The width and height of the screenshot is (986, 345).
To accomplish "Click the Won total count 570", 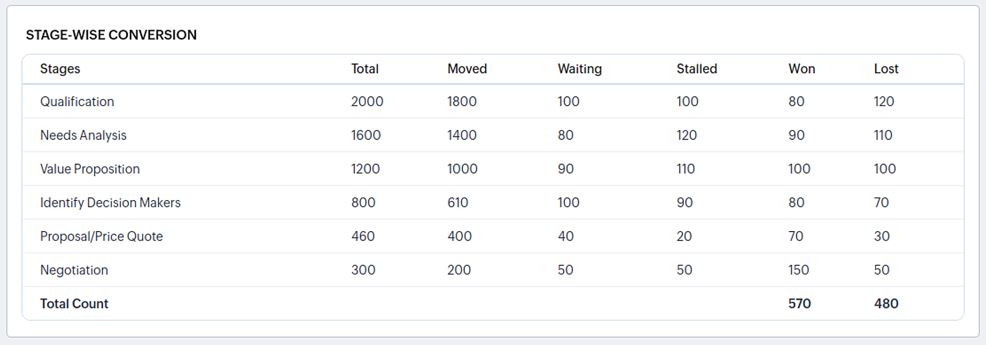I will [x=799, y=304].
